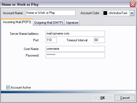137x103 pixels.
Task: Click the Port field showing 110
Action: coord(51,40)
